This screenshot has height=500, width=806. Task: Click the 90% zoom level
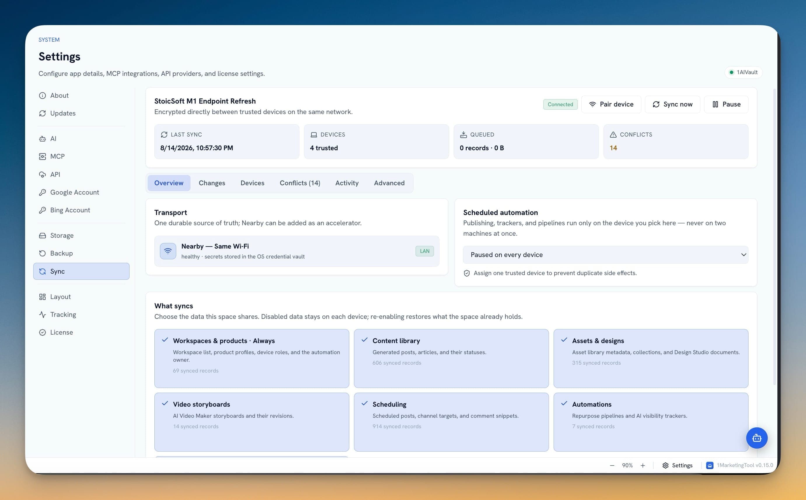click(x=627, y=465)
